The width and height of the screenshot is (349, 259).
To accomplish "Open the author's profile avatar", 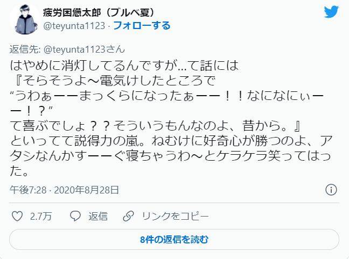I will point(25,19).
